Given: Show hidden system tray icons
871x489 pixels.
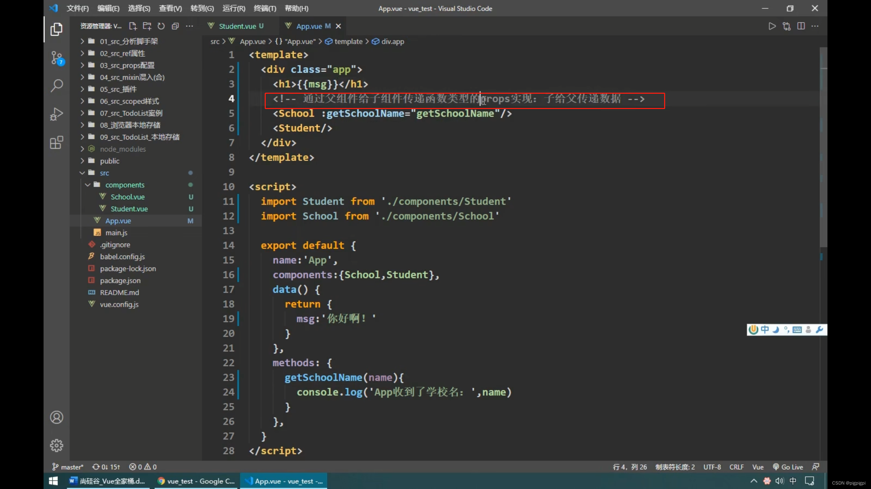Looking at the screenshot, I should click(754, 481).
